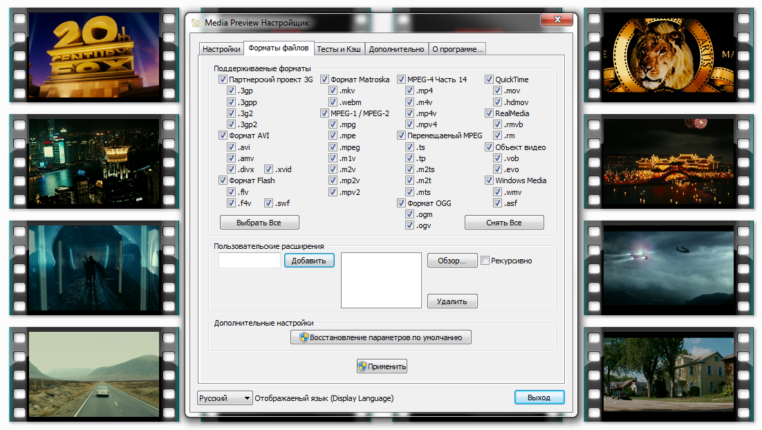Toggle the Объект видео group checkbox

point(489,147)
